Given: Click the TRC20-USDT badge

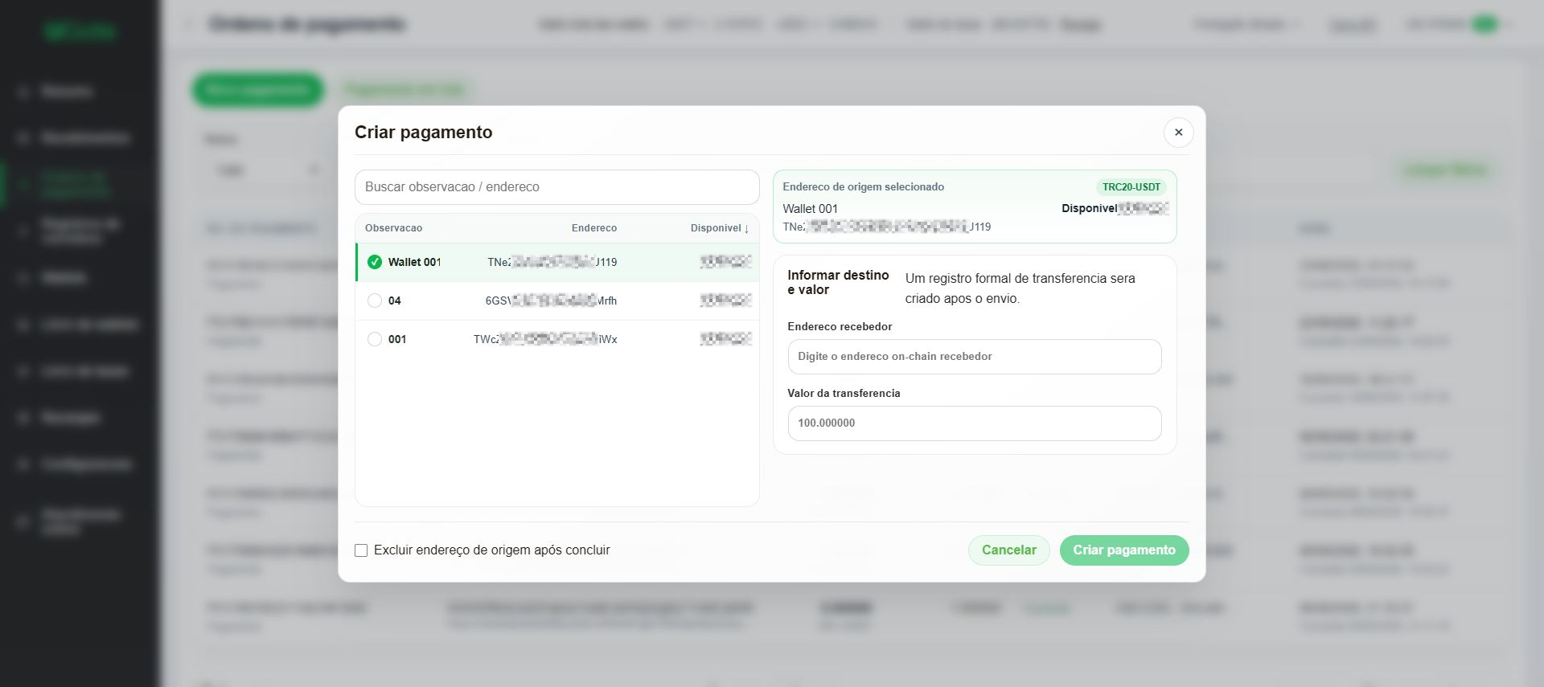Looking at the screenshot, I should 1131,187.
